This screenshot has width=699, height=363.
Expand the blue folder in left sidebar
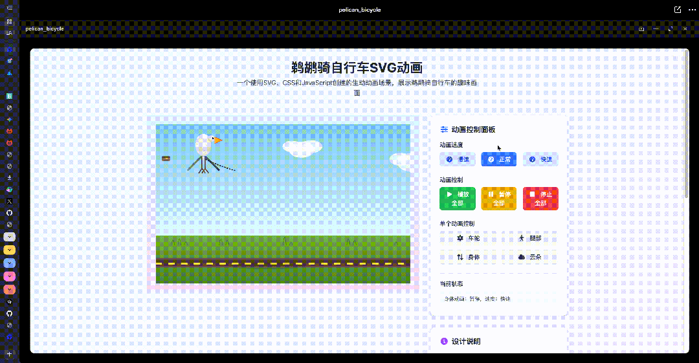(9, 263)
